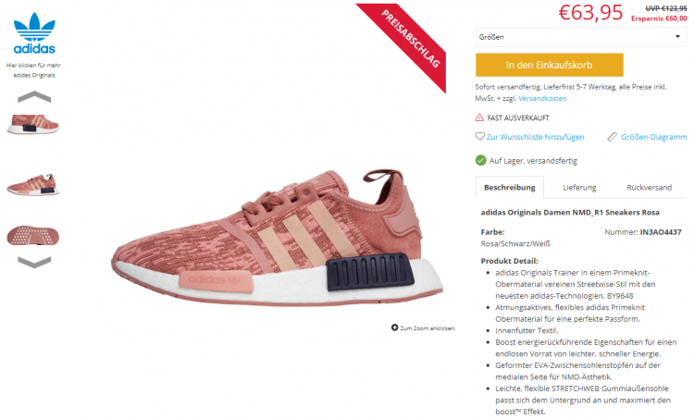The image size is (694, 419).
Task: Open the Größen size dropdown
Action: pos(581,37)
